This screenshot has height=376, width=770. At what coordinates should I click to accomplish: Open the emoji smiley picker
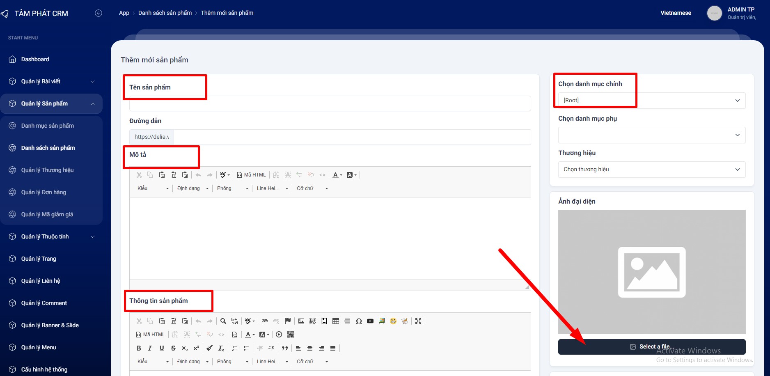(x=393, y=321)
